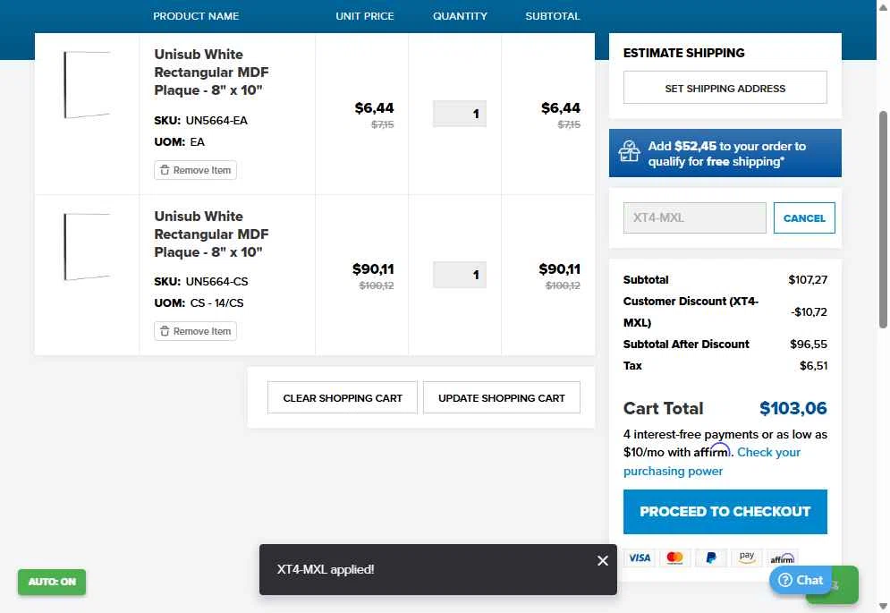Click the Mastercard payment icon

[x=674, y=558]
